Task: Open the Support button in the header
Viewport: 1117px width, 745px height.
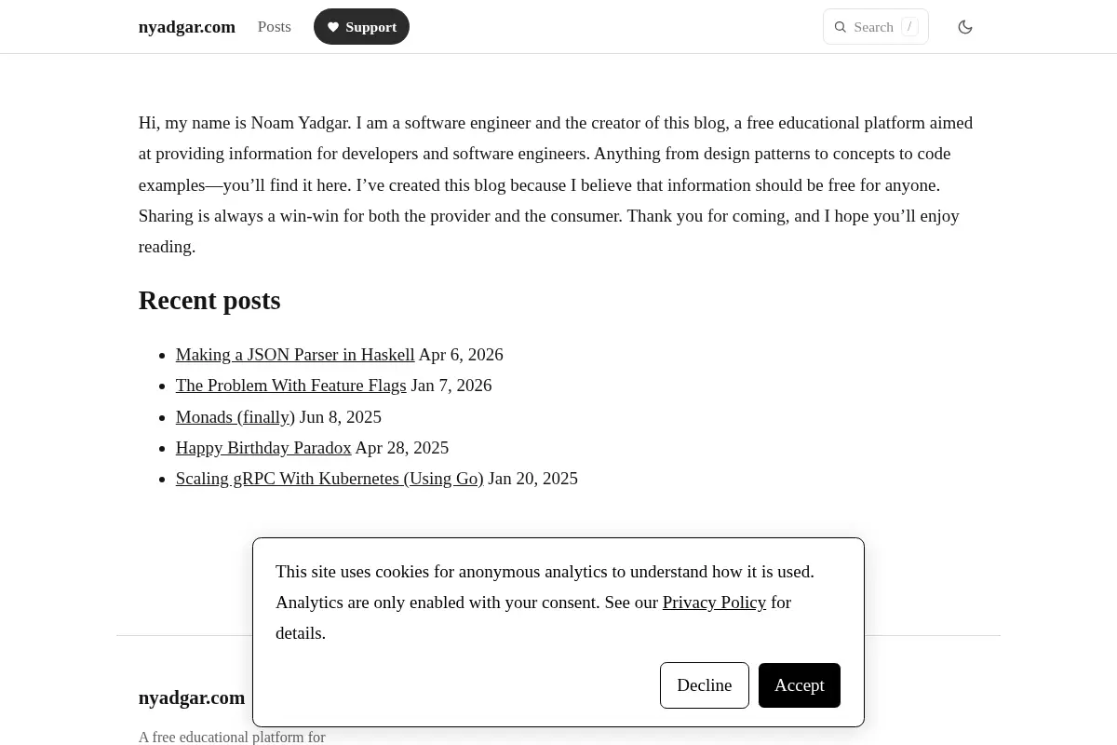Action: point(361,27)
